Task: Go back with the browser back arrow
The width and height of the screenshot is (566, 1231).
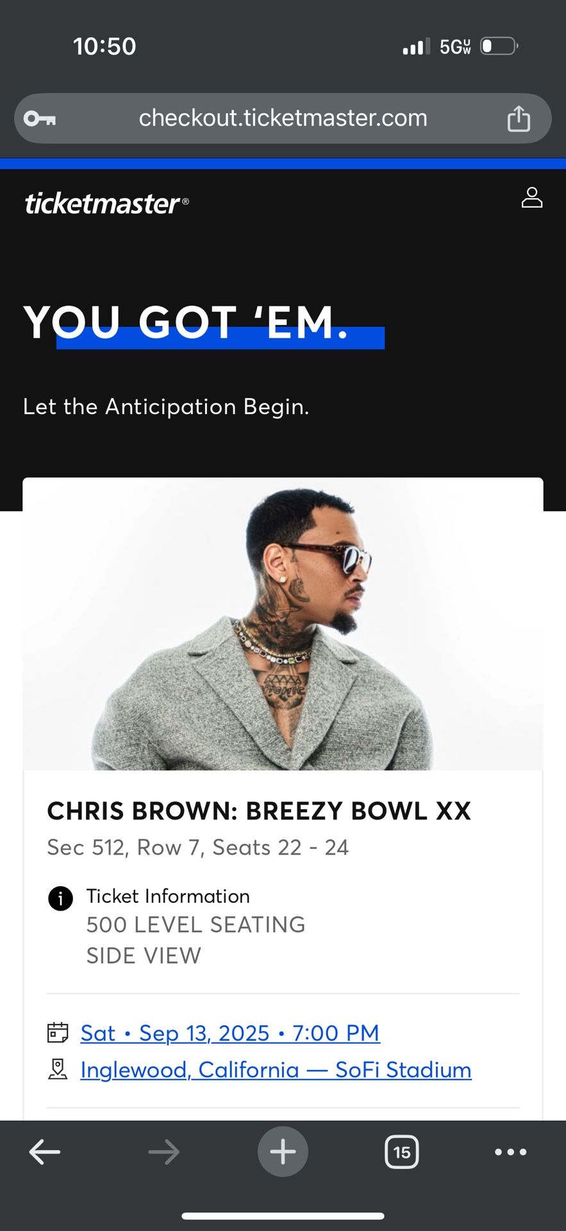Action: coord(45,1152)
